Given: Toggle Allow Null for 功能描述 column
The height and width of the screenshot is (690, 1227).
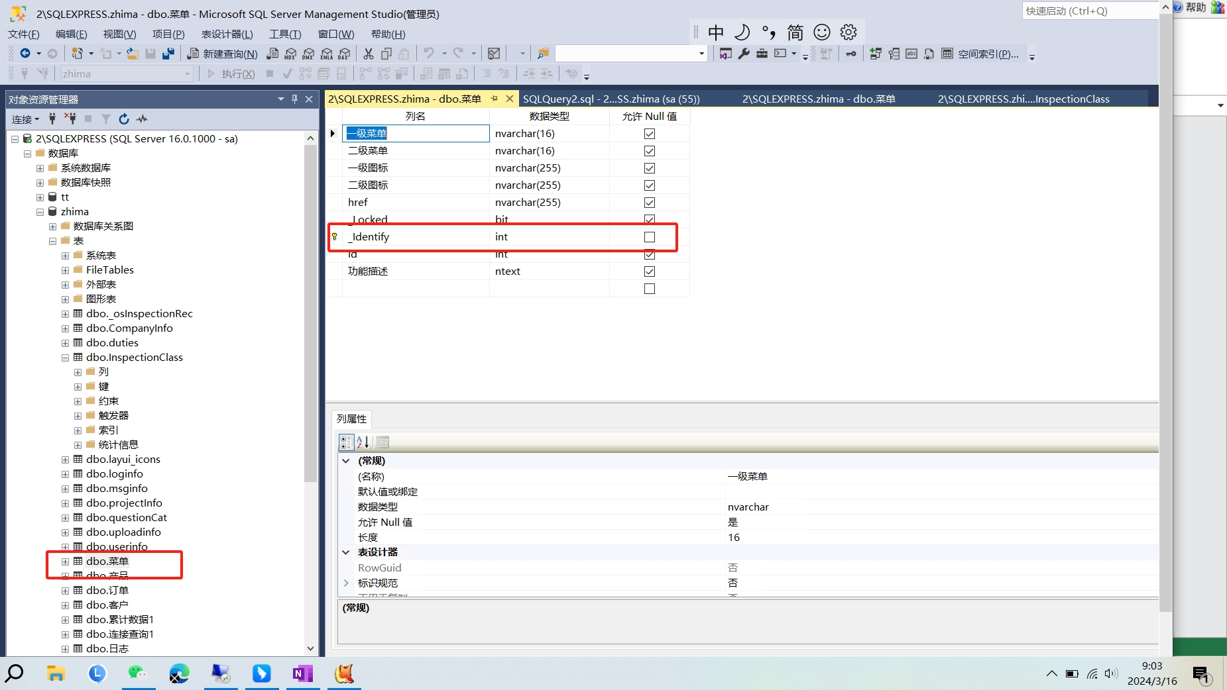Looking at the screenshot, I should point(650,271).
